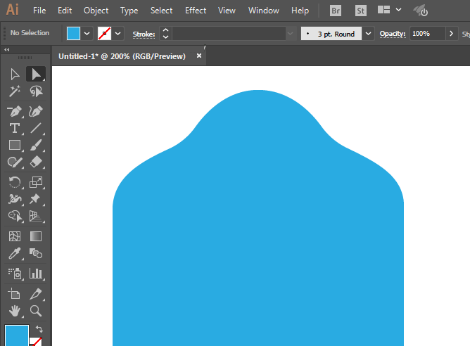The width and height of the screenshot is (470, 346).
Task: Select the Lasso tool
Action: tap(36, 91)
